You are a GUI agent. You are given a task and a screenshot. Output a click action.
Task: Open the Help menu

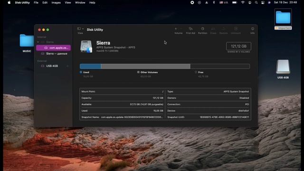[x=92, y=2]
